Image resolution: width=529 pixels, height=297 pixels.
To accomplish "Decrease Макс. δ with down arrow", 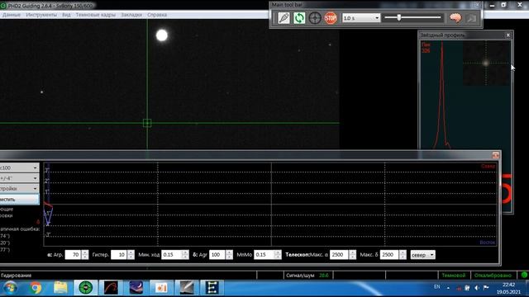I will click(403, 257).
